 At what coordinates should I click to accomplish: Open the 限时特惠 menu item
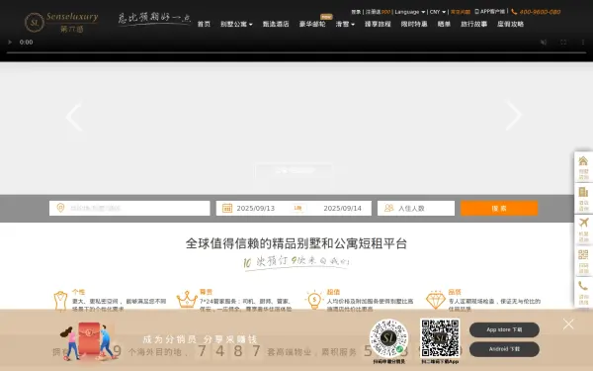pyautogui.click(x=414, y=24)
